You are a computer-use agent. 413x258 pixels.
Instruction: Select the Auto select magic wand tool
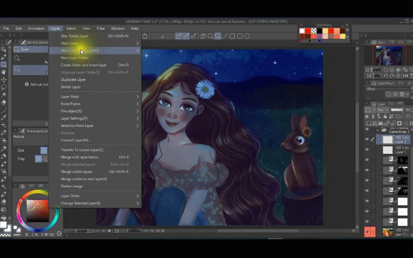click(4, 95)
